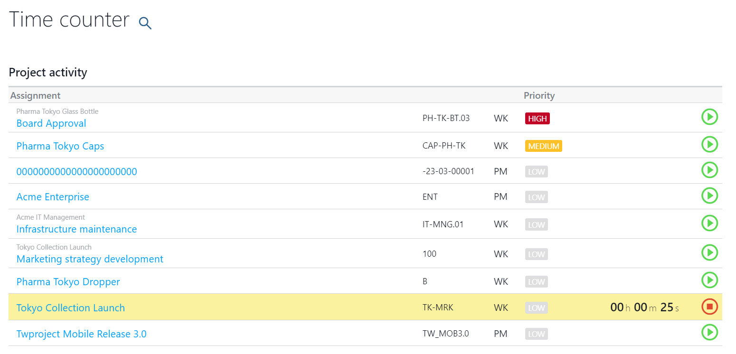Image resolution: width=736 pixels, height=354 pixels.
Task: Start timing Twproject Mobile Release 3.0
Action: (709, 333)
